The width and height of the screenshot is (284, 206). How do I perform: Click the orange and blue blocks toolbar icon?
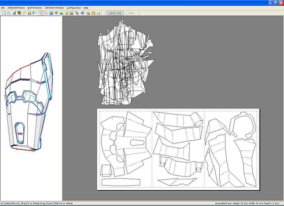coord(19,13)
